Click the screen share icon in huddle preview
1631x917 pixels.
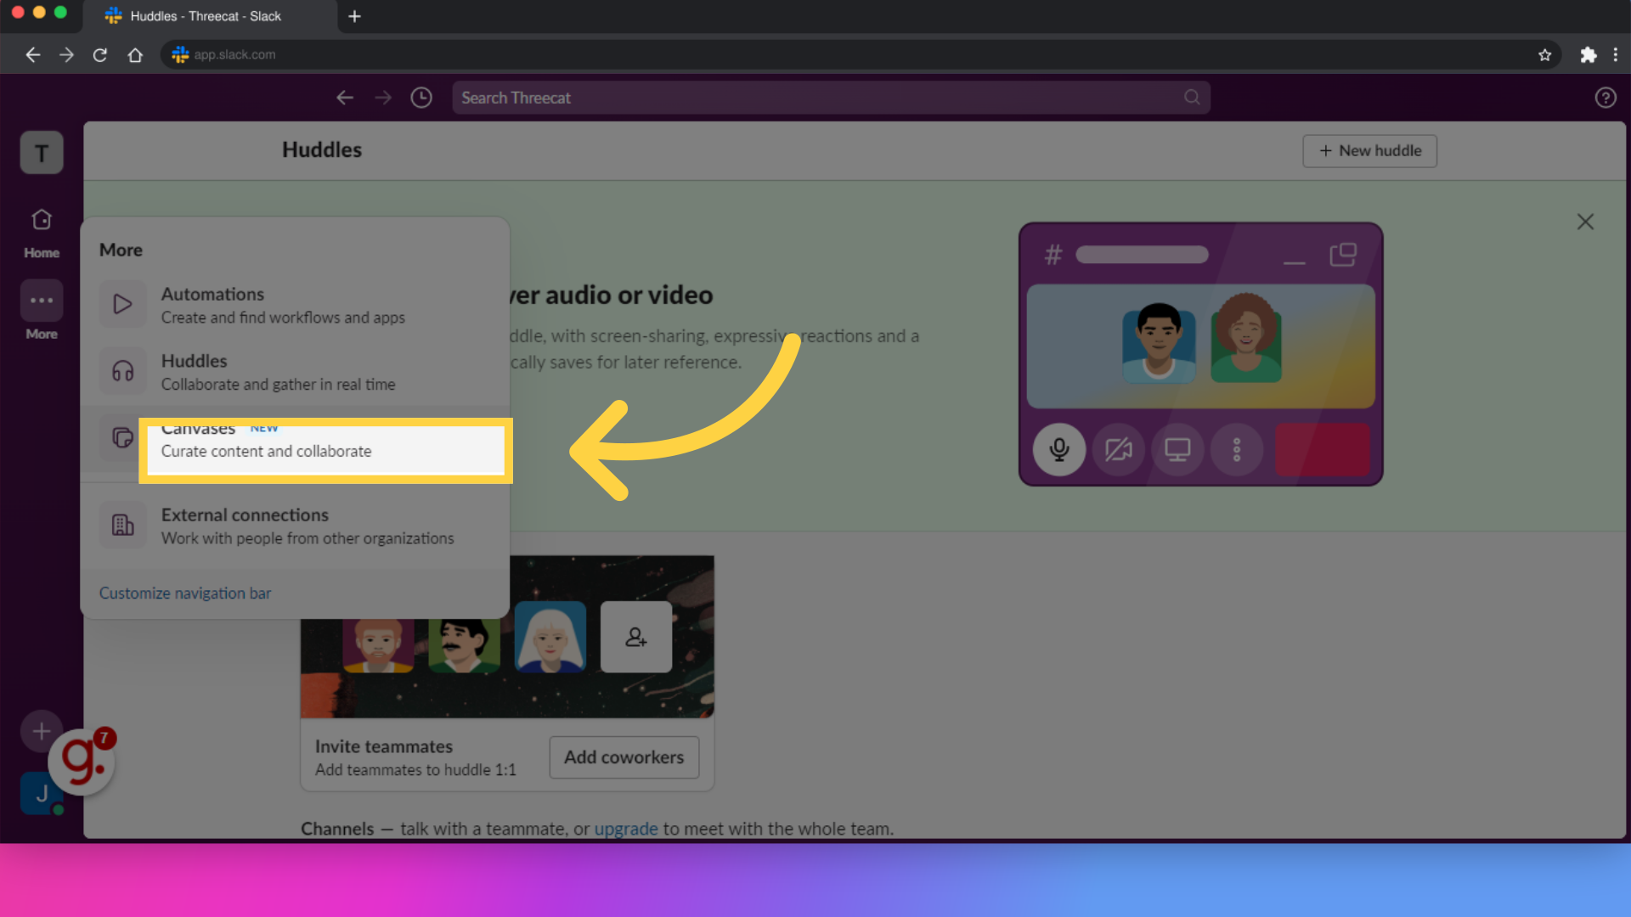1177,450
